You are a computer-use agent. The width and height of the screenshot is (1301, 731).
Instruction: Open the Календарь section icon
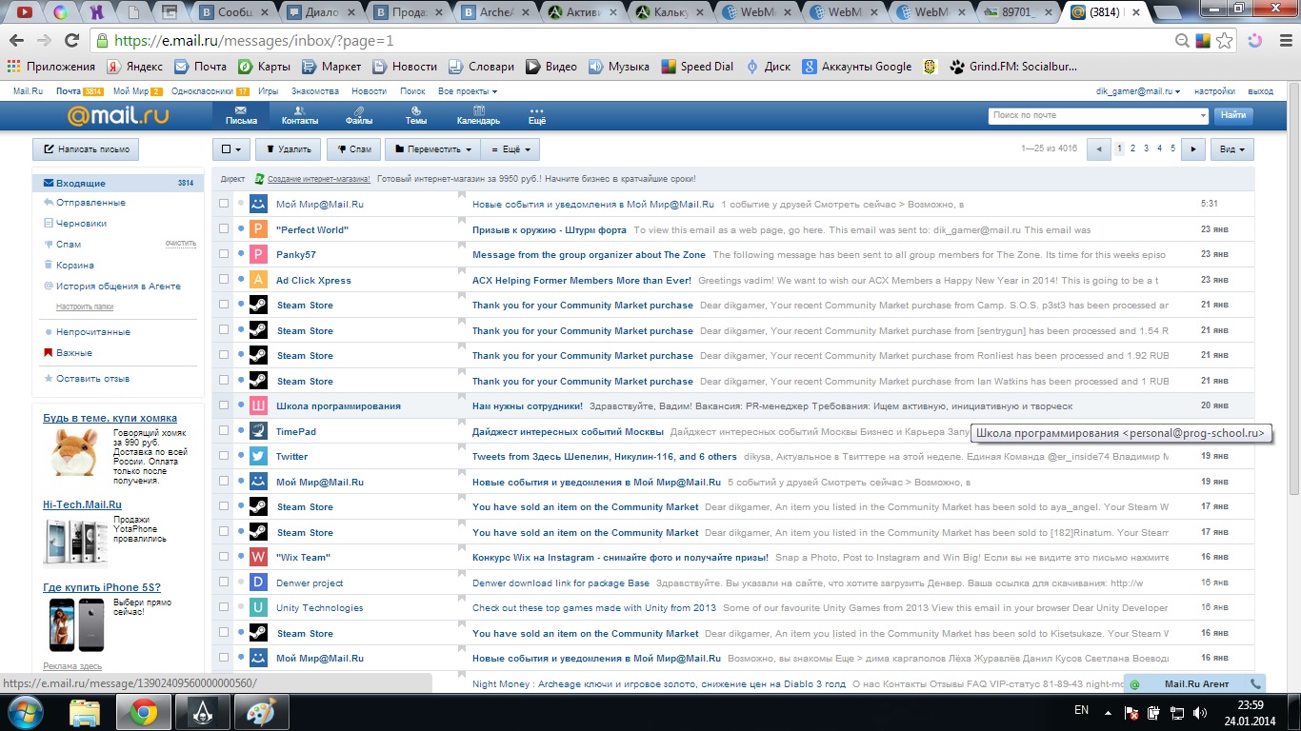point(478,115)
